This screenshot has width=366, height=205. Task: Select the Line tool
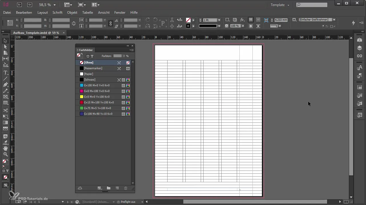click(x=5, y=79)
